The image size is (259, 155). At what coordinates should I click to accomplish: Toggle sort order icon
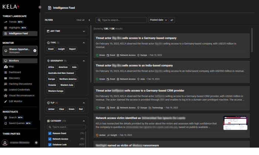172,20
